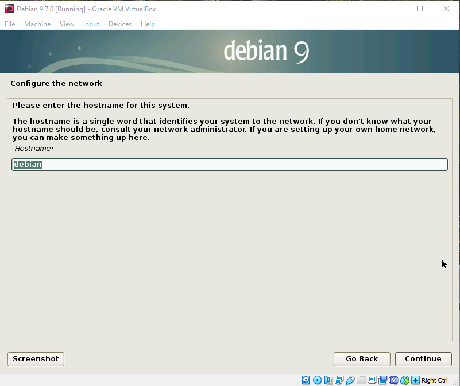Click the window resize grip in status bar
This screenshot has width=460, height=386.
pos(455,382)
